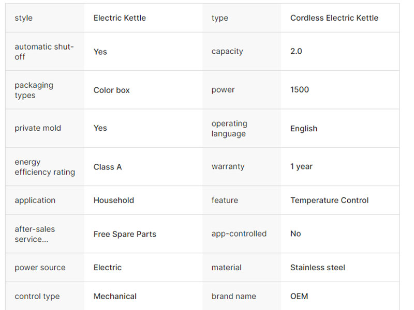Select the 'Household' application value
Viewport: 414px width, 310px height.
(113, 200)
